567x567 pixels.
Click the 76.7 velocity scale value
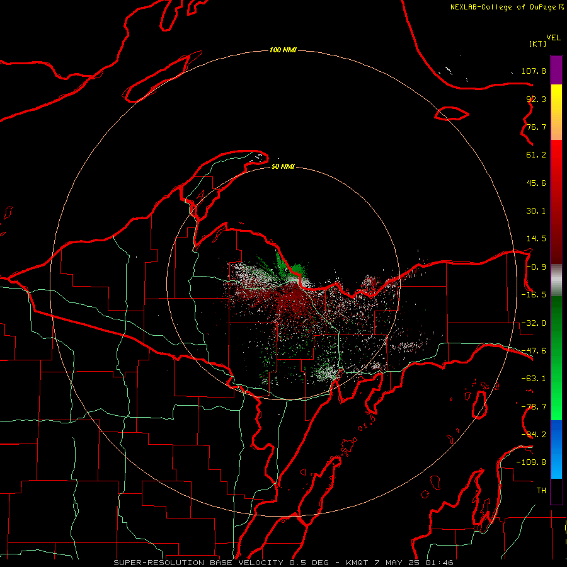coord(536,127)
